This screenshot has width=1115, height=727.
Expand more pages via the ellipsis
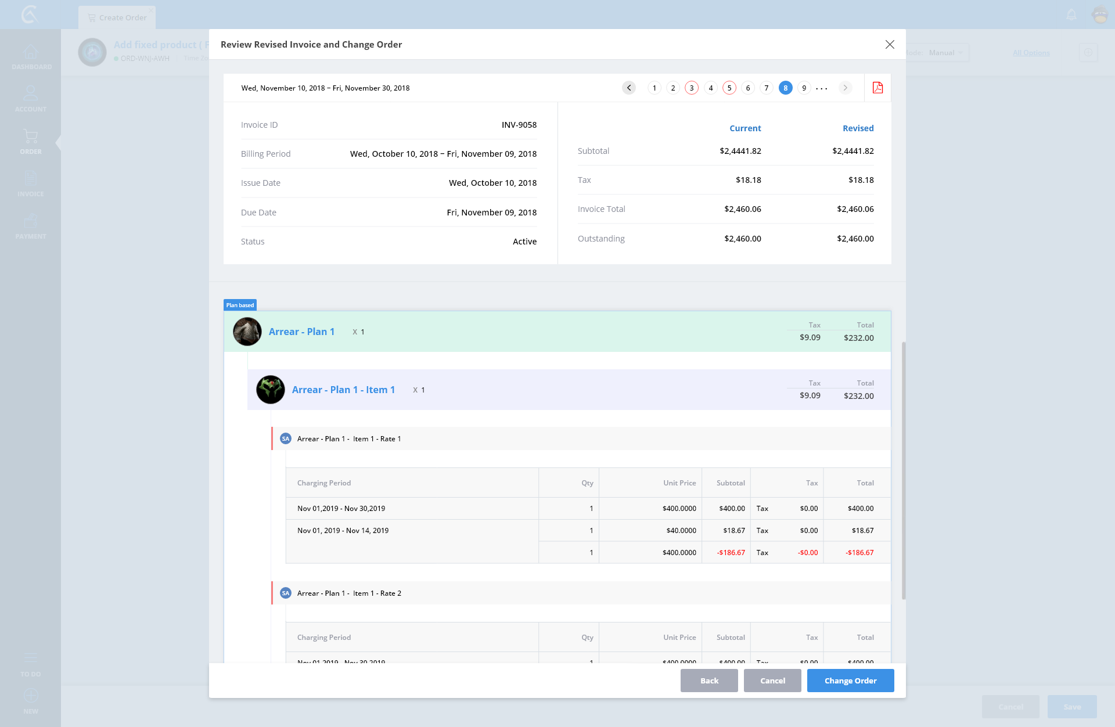click(x=822, y=88)
